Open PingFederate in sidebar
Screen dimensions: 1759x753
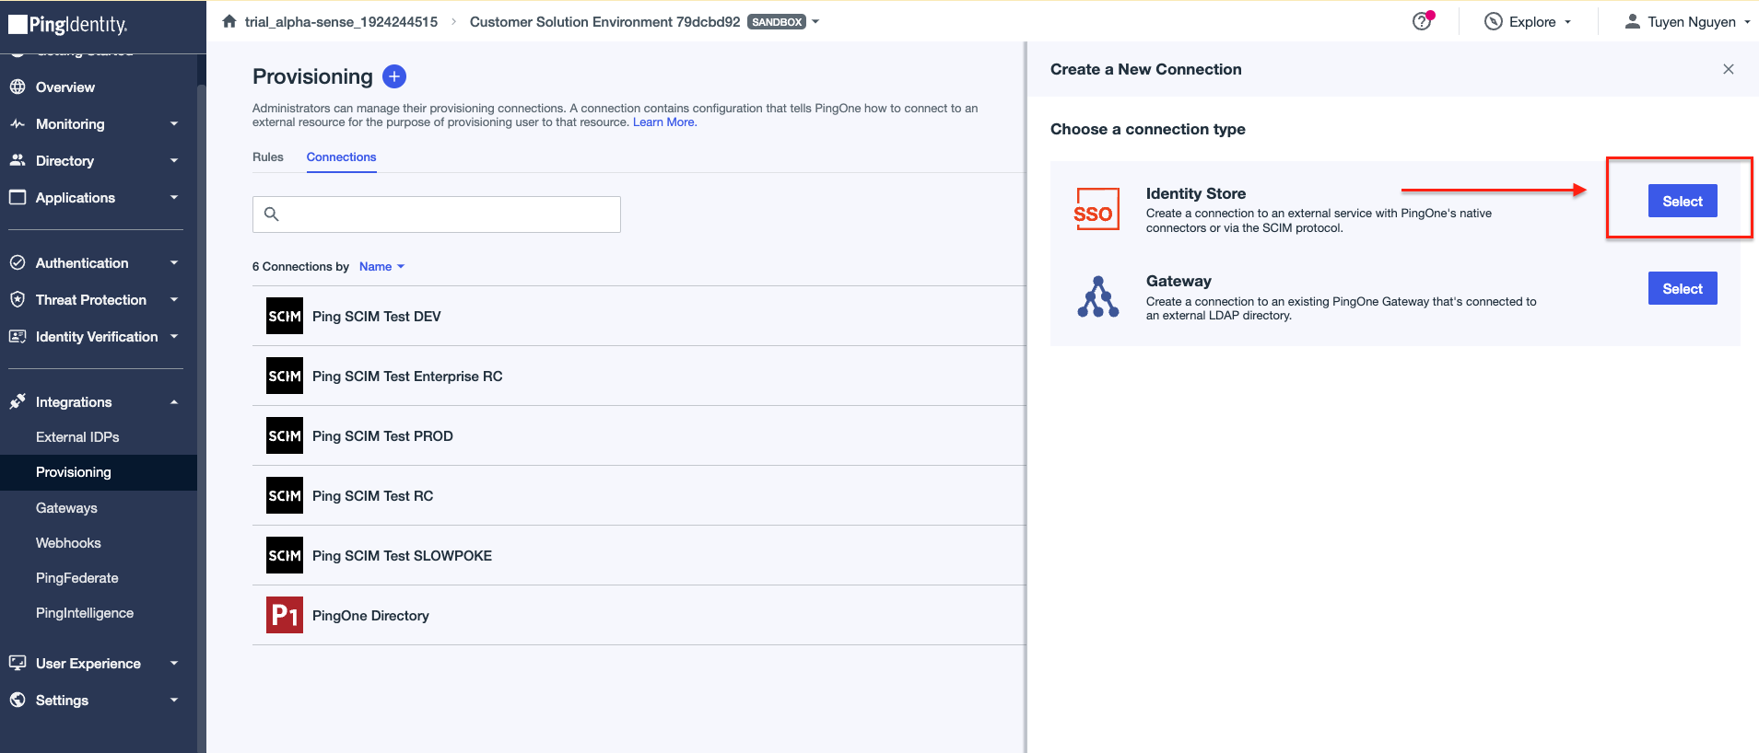click(x=77, y=578)
